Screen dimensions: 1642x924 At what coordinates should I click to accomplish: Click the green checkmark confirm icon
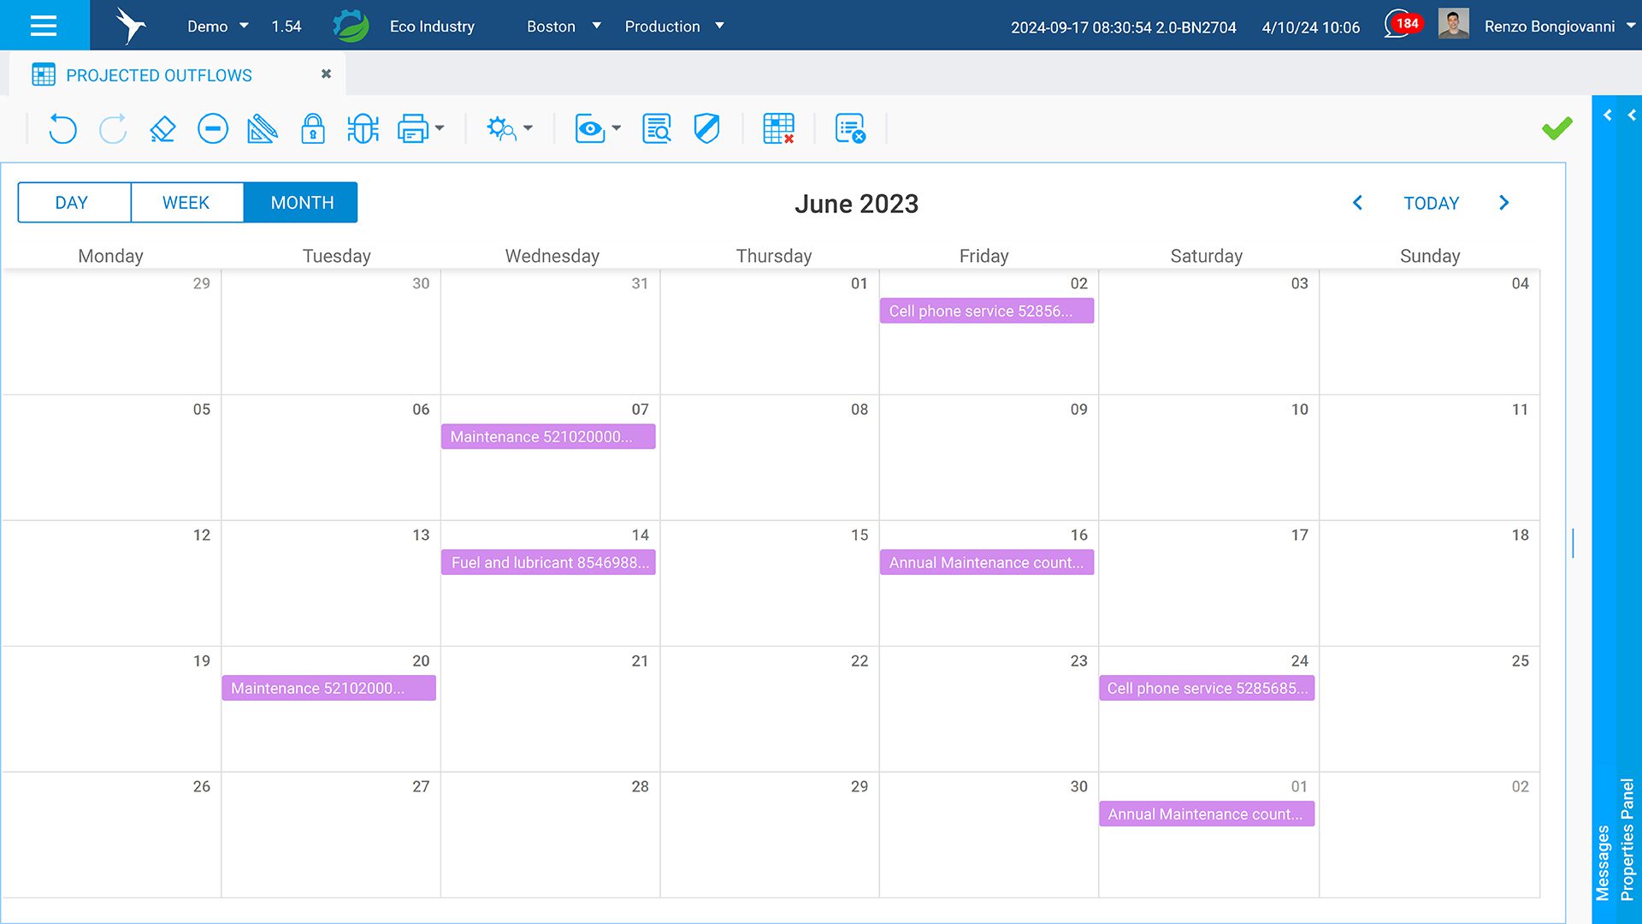(1556, 128)
